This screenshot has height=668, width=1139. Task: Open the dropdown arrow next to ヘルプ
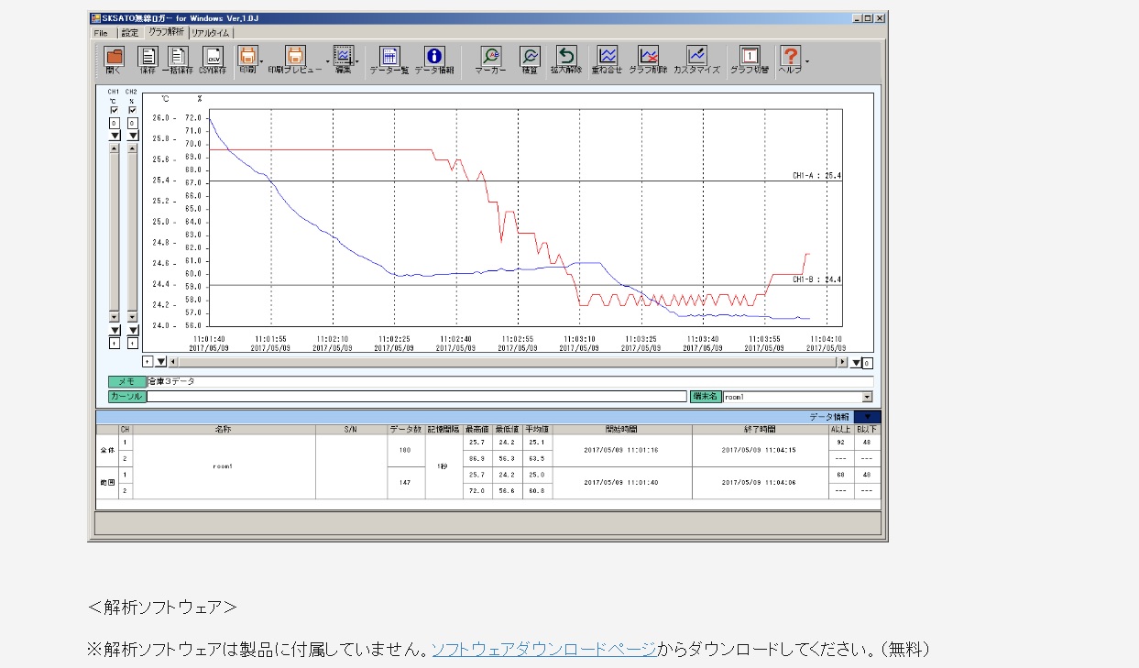click(x=806, y=60)
